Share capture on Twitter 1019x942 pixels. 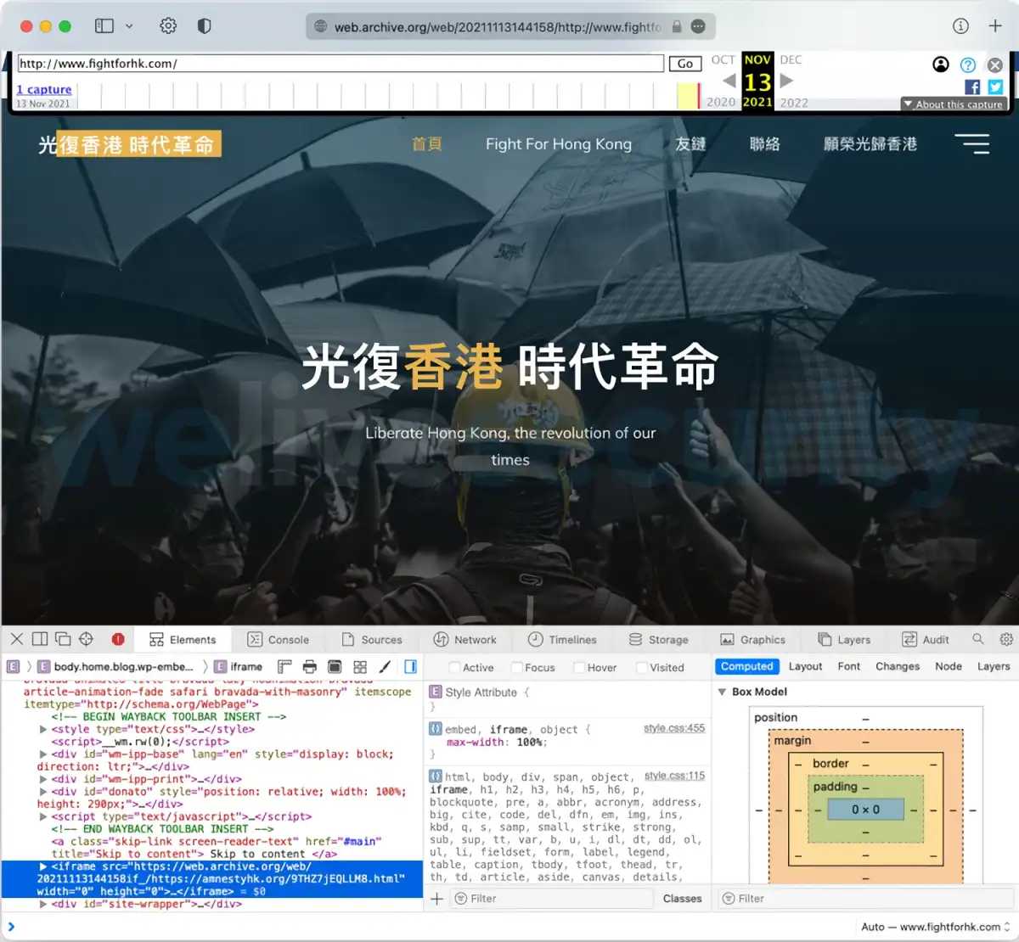[995, 87]
